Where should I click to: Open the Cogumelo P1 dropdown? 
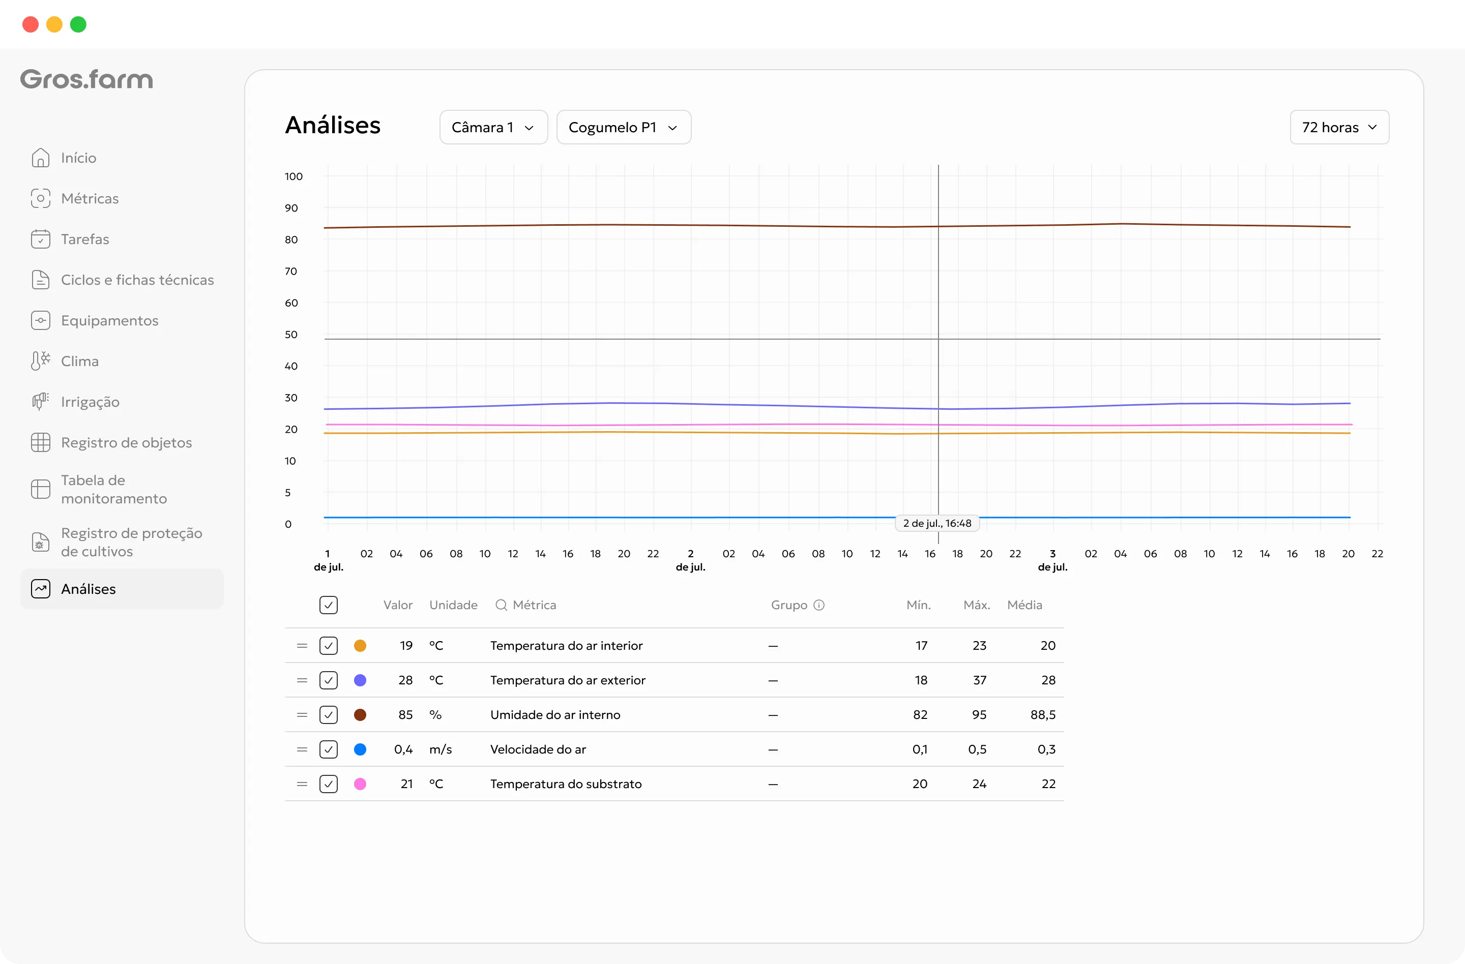pos(624,127)
